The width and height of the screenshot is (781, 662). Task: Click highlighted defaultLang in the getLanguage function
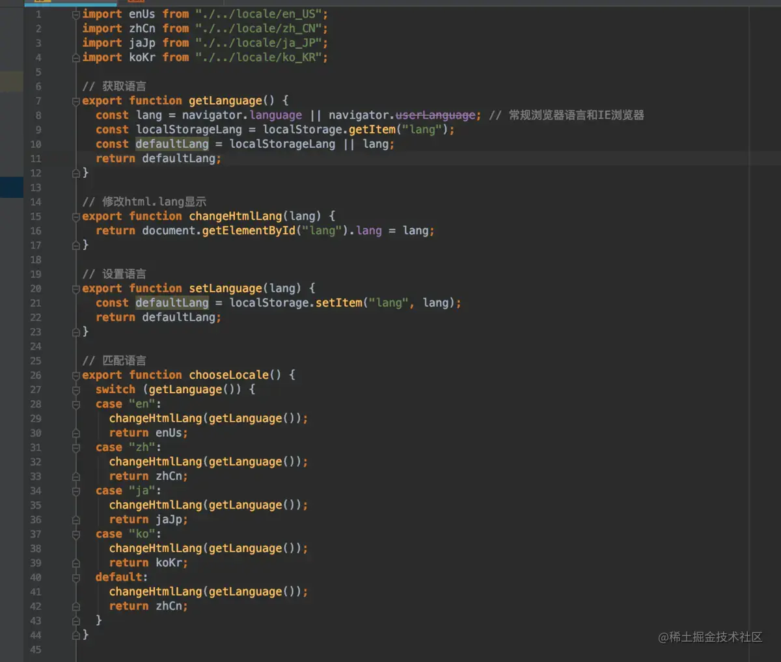tap(172, 144)
